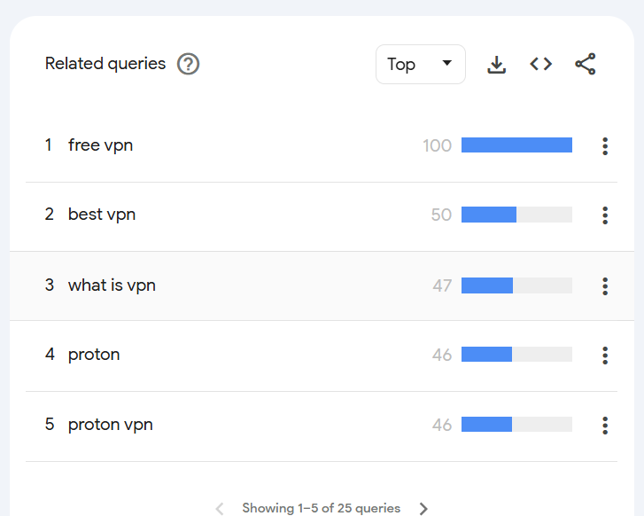Share the related queries card
The image size is (644, 516).
point(586,64)
